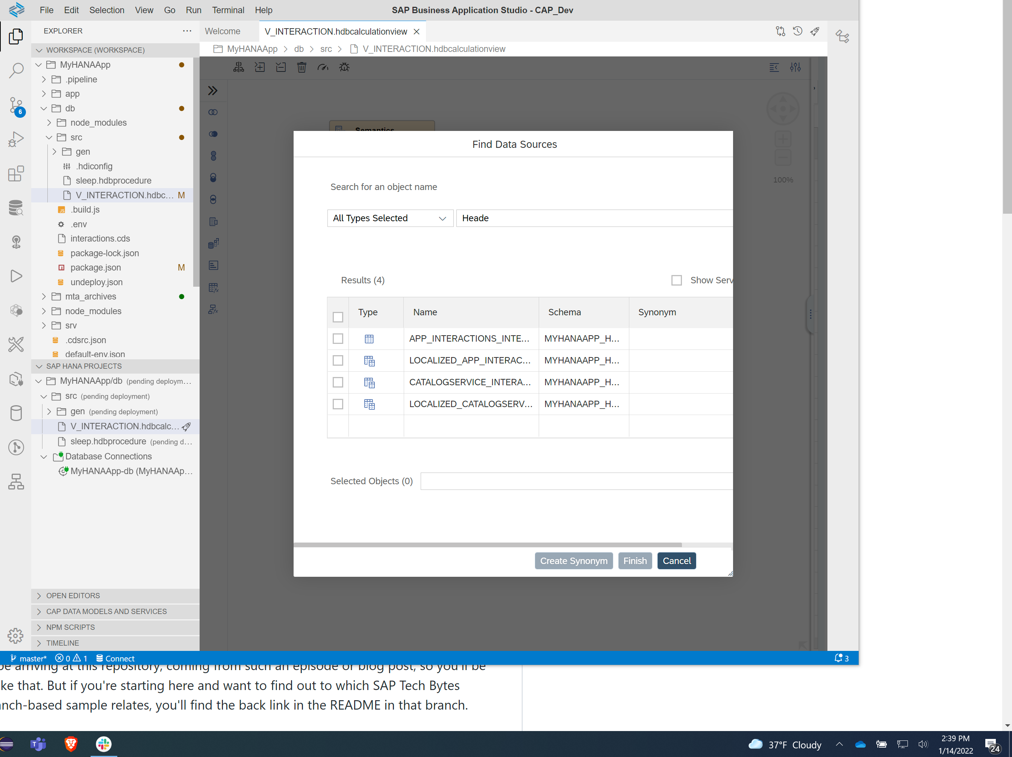The image size is (1012, 757).
Task: Open the All Types Selected dropdown
Action: click(390, 218)
